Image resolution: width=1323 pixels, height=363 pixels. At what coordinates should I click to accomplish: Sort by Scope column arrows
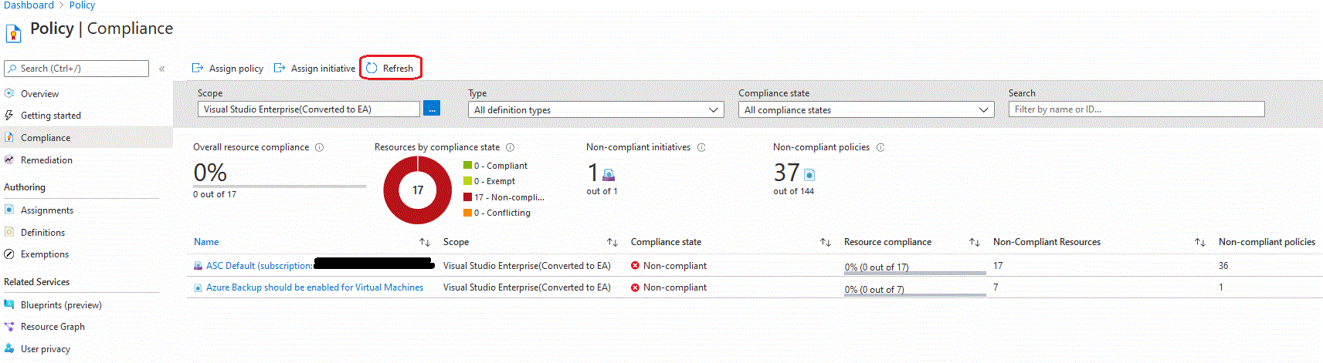pos(612,242)
